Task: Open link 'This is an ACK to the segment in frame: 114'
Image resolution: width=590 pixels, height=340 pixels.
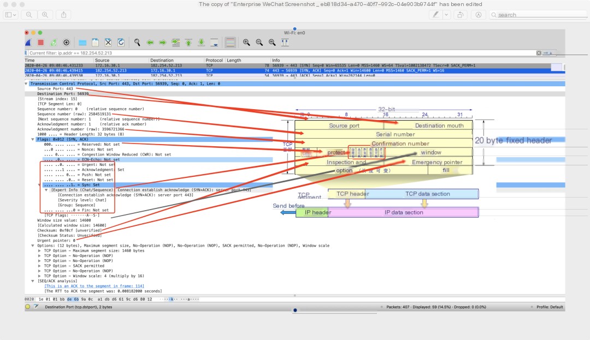Action: 94,286
